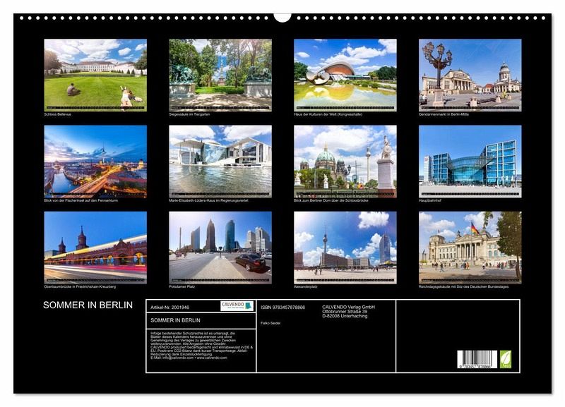Open the Haus der Kulturen der Welt photo
Viewport: 565px width, 407px height.
tap(345, 75)
